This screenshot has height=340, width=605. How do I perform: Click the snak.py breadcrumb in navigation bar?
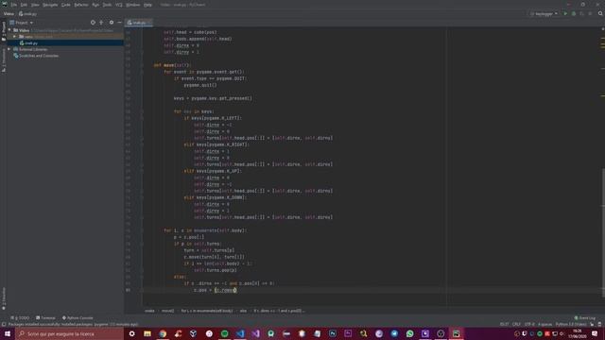(x=27, y=14)
